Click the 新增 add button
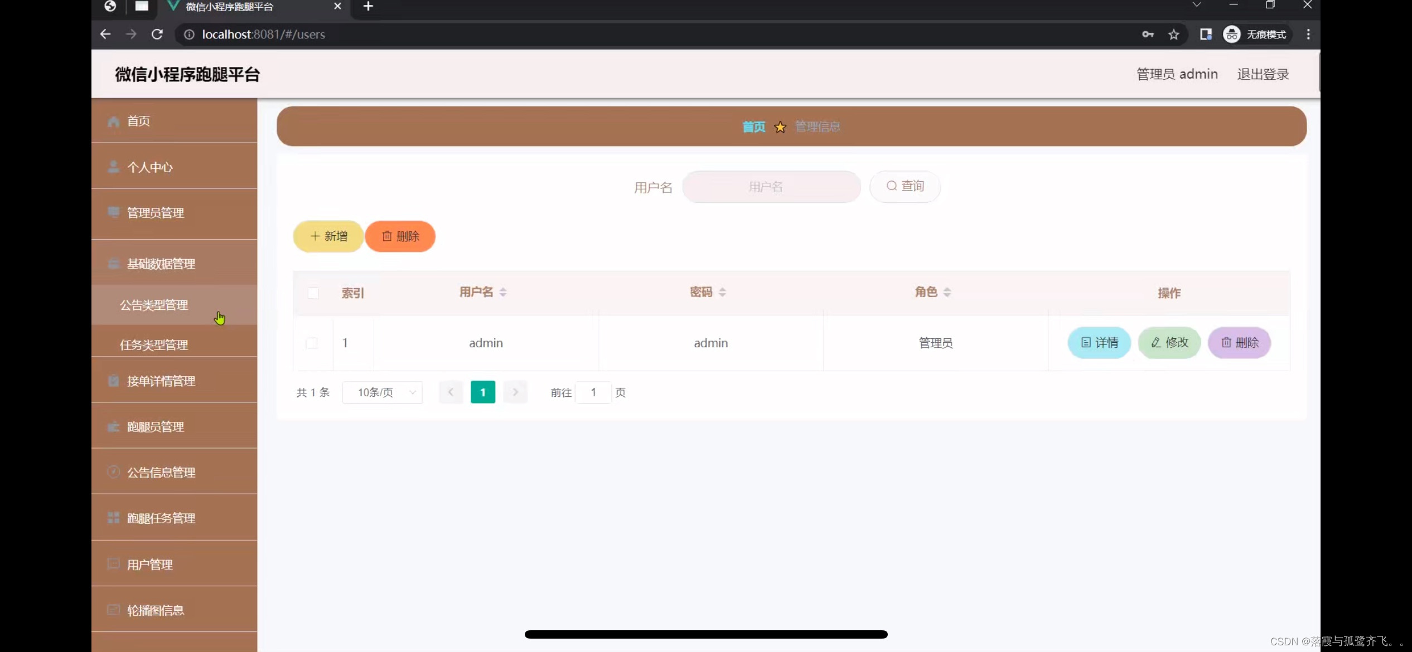Viewport: 1412px width, 652px height. [x=328, y=236]
